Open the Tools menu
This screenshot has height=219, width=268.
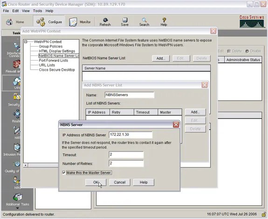38,11
